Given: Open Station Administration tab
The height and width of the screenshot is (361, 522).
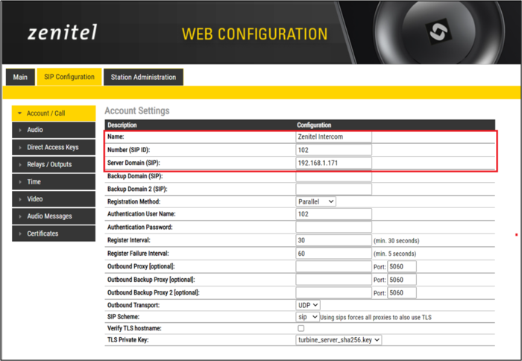Looking at the screenshot, I should 143,77.
